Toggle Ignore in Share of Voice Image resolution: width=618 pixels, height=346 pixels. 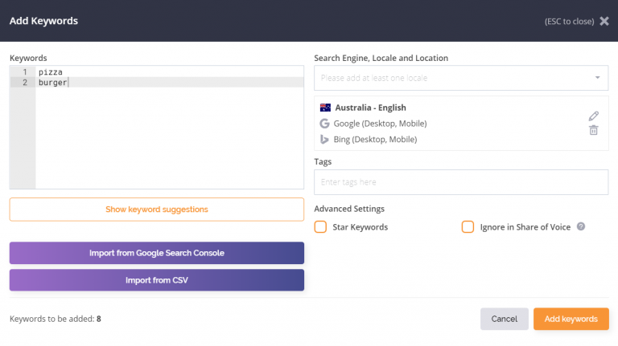tap(468, 227)
